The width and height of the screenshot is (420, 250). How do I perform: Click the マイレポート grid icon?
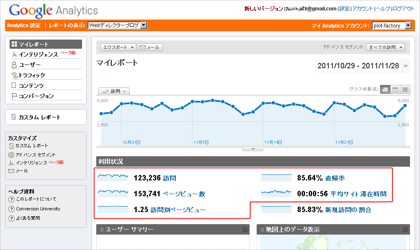pyautogui.click(x=14, y=44)
